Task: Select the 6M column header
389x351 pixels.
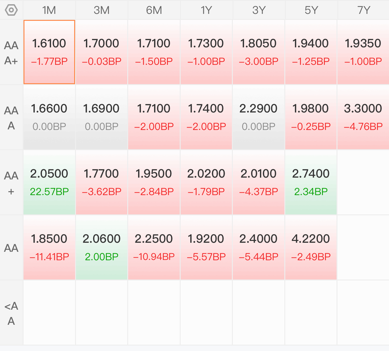Action: 154,10
